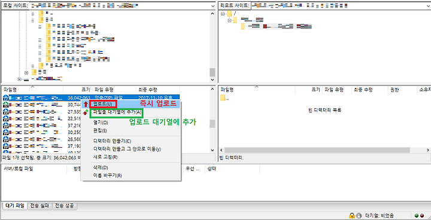The height and width of the screenshot is (220, 431).
Task: Select the ZIP icon of the 27,535 file row
Action: coord(5,112)
